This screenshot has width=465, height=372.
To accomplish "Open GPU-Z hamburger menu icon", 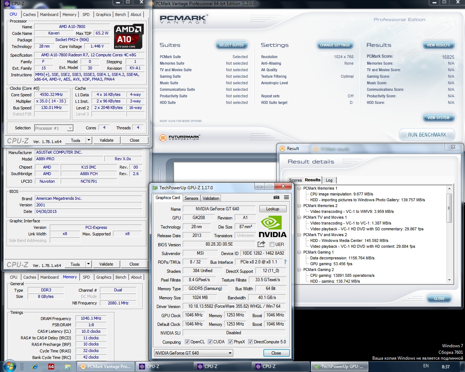I will click(287, 197).
